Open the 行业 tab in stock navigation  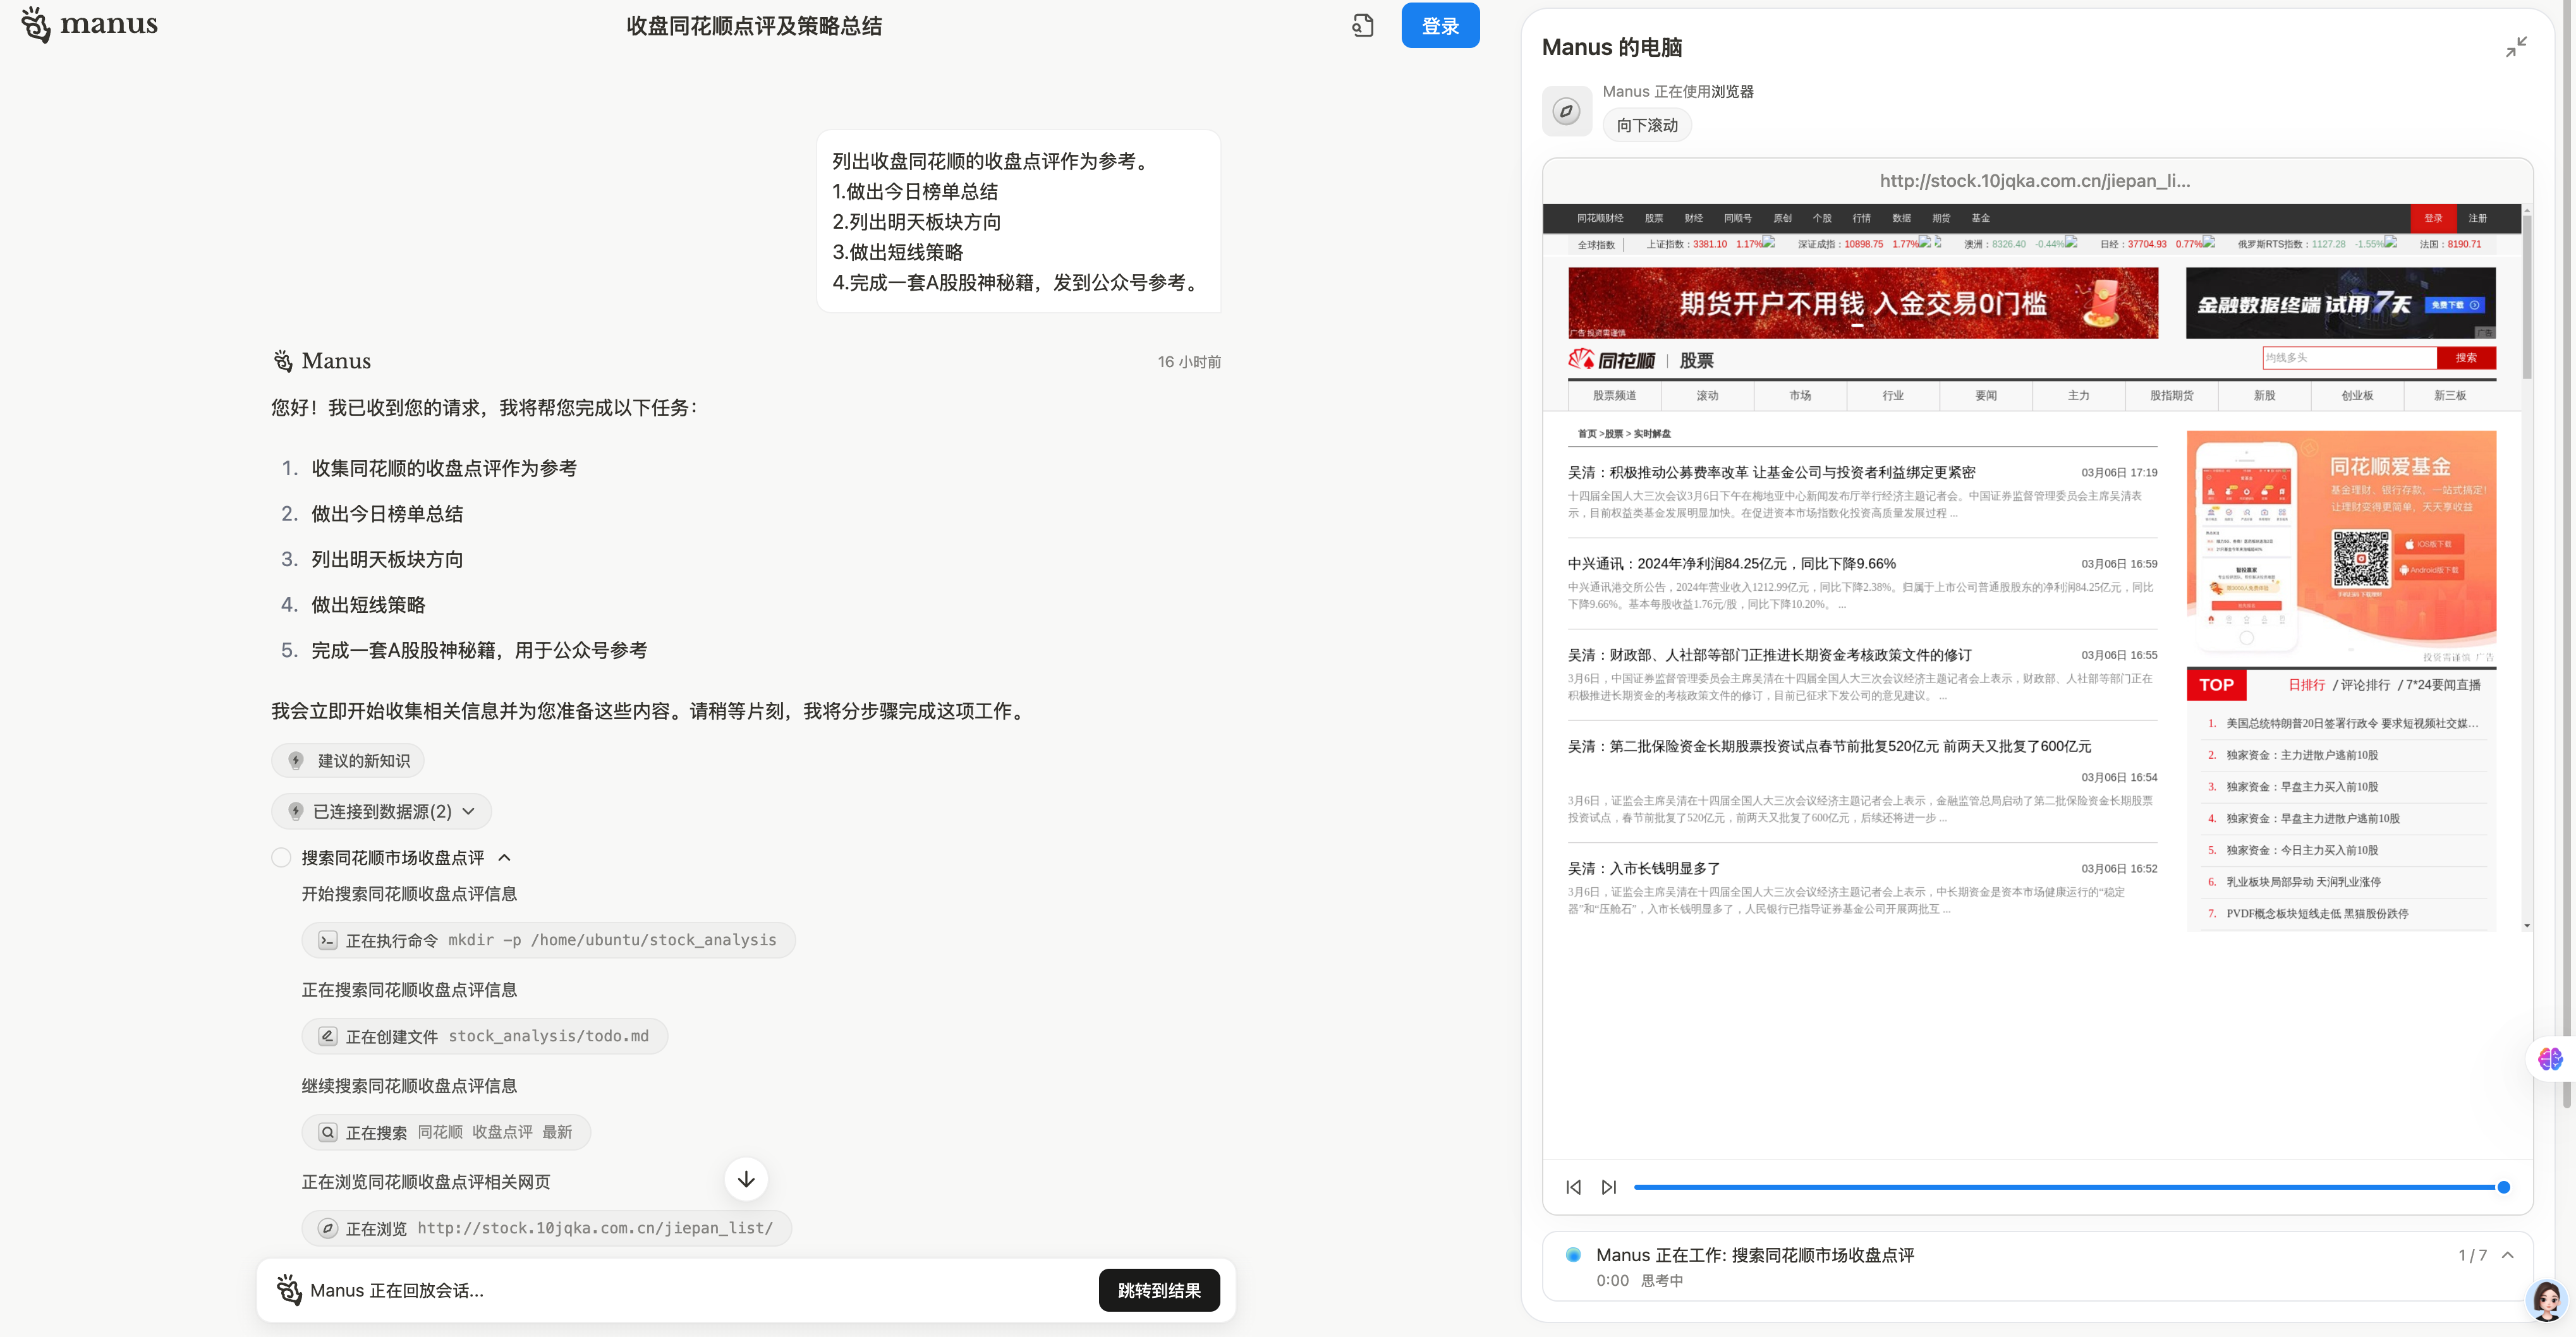(x=1892, y=396)
